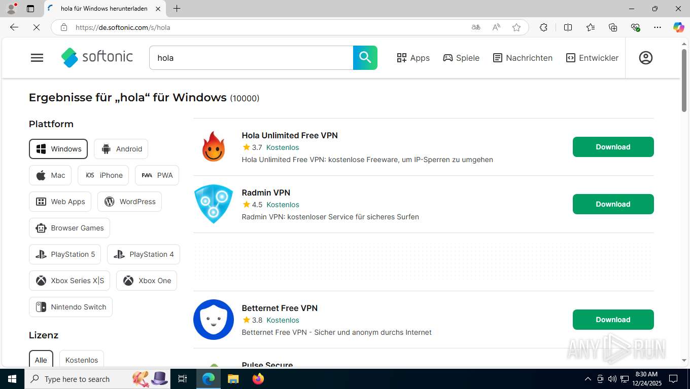
Task: Open Edge Settings and more menu
Action: (x=658, y=27)
